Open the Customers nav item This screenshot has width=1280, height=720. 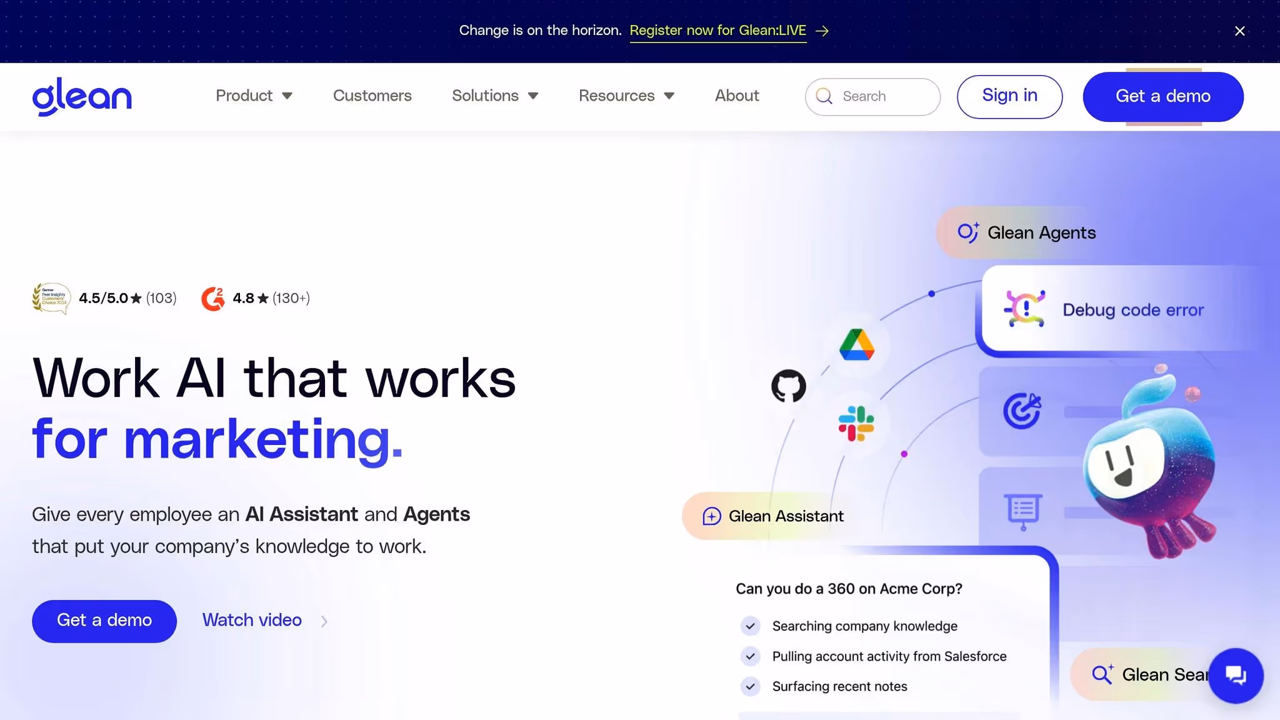click(x=372, y=96)
